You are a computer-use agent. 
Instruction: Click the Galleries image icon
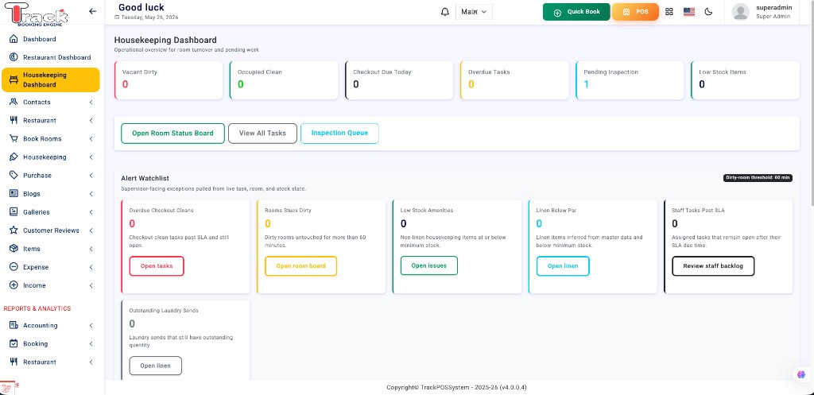(x=14, y=211)
